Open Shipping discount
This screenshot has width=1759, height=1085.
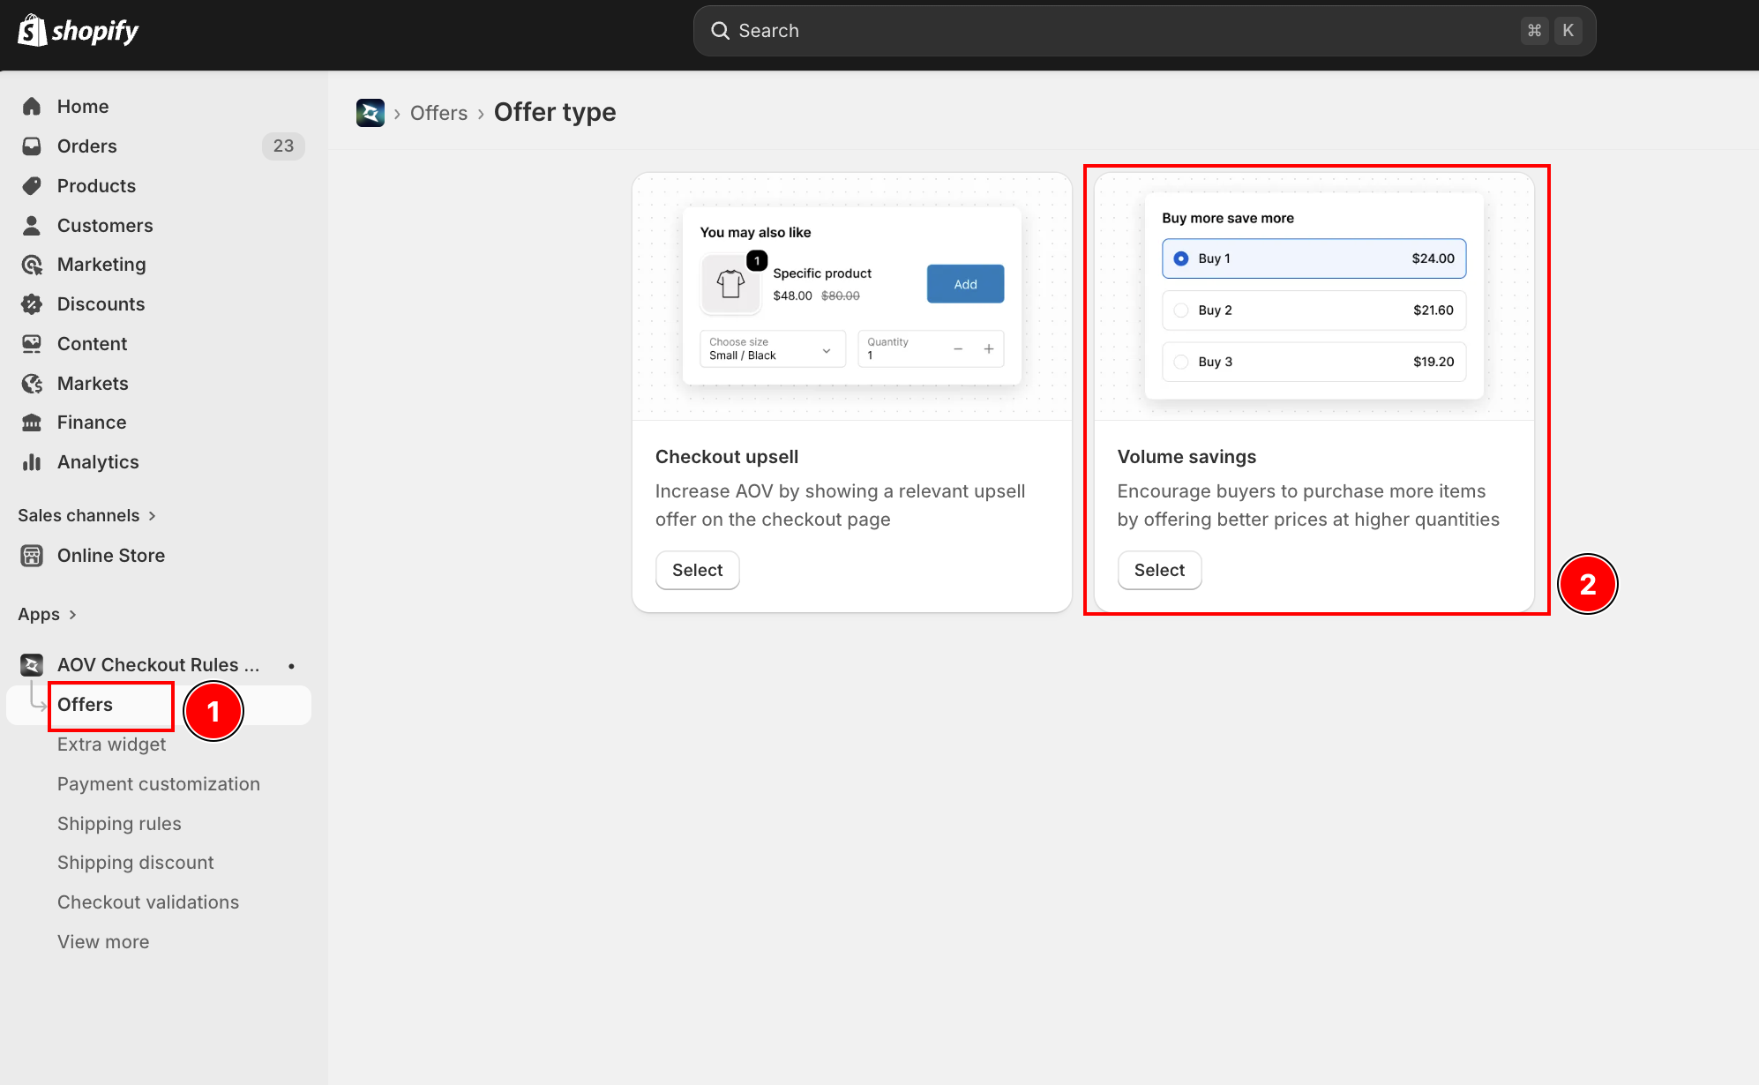pos(136,863)
